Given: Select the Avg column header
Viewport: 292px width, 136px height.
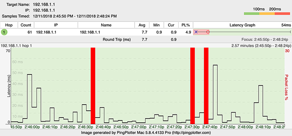Looking at the screenshot, I should 142,25.
